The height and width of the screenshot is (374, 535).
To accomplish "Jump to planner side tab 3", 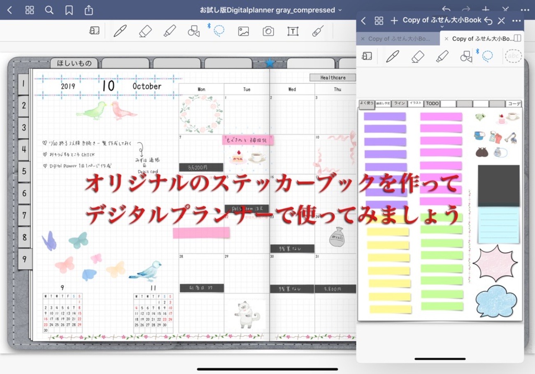I will point(24,128).
